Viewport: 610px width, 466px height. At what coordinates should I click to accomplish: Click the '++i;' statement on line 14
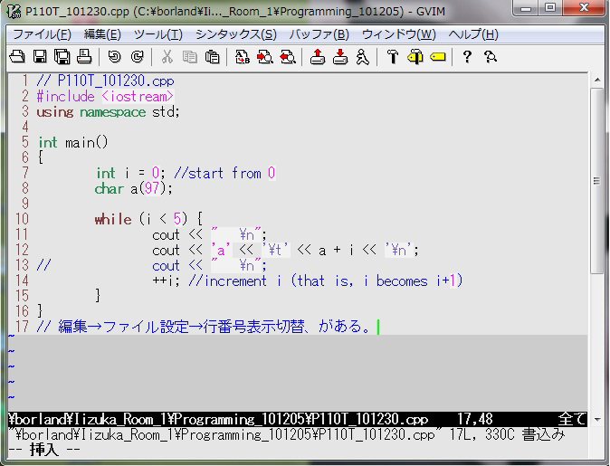pos(167,281)
